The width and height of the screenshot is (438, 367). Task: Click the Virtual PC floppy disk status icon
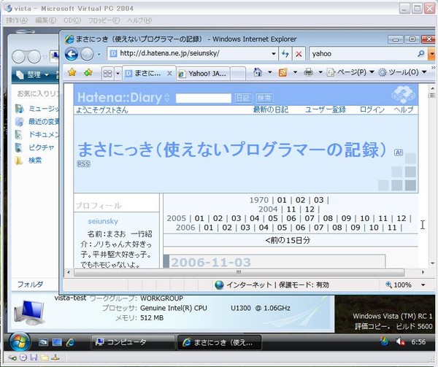click(34, 358)
